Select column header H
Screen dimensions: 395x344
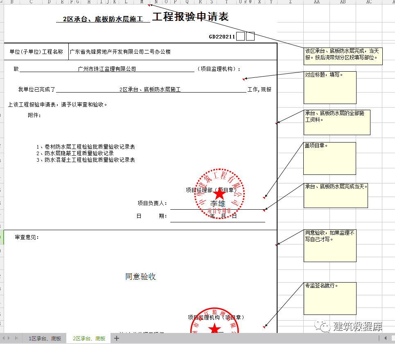pyautogui.click(x=89, y=2)
